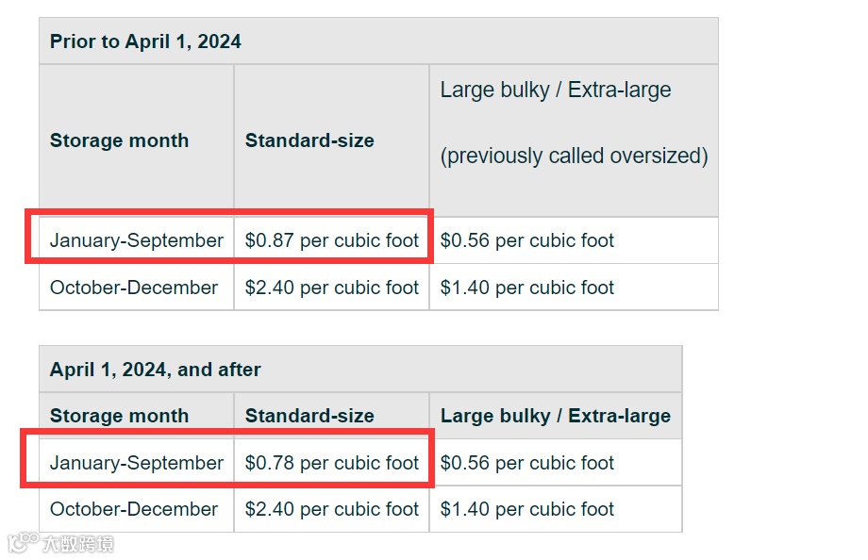Viewport: 868px width, 560px height.
Task: Click "Large bulky / Extra-large" header in second table
Action: (555, 416)
